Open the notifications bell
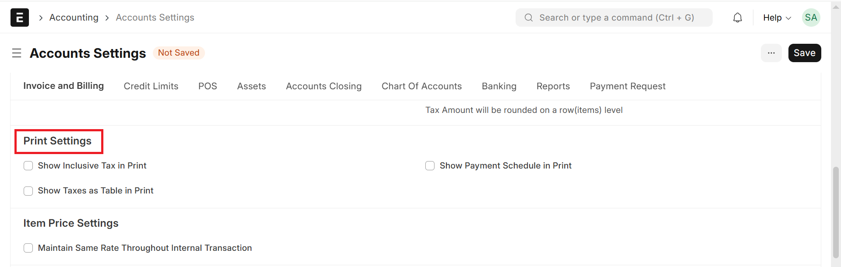 (738, 18)
